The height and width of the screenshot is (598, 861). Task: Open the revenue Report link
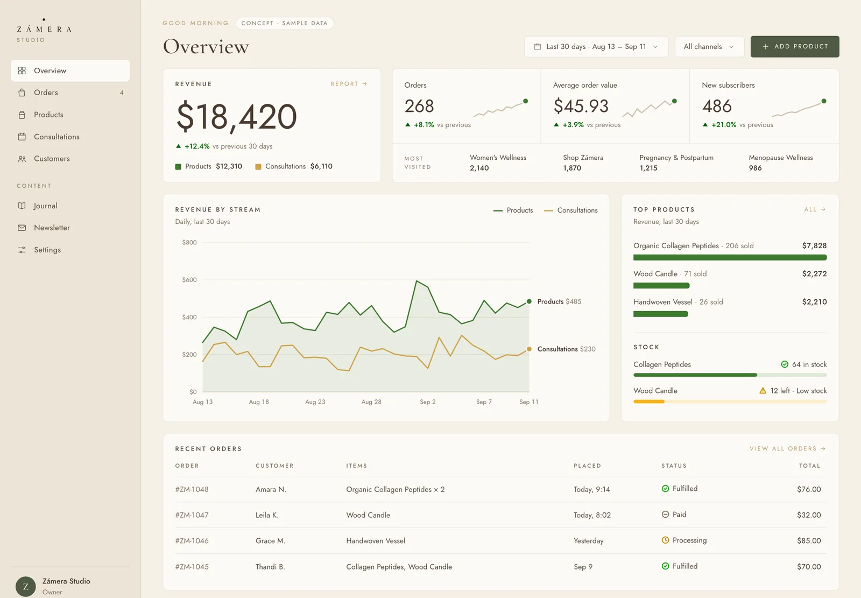349,84
